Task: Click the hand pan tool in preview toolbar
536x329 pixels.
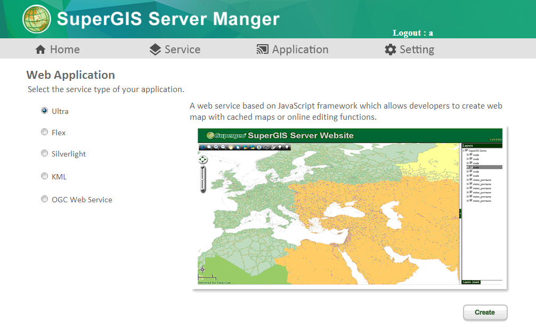Action: pyautogui.click(x=230, y=147)
